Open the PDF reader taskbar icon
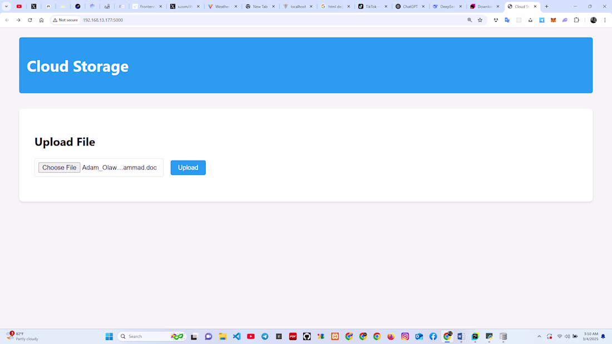Viewport: 612px width, 344px height. pos(293,336)
